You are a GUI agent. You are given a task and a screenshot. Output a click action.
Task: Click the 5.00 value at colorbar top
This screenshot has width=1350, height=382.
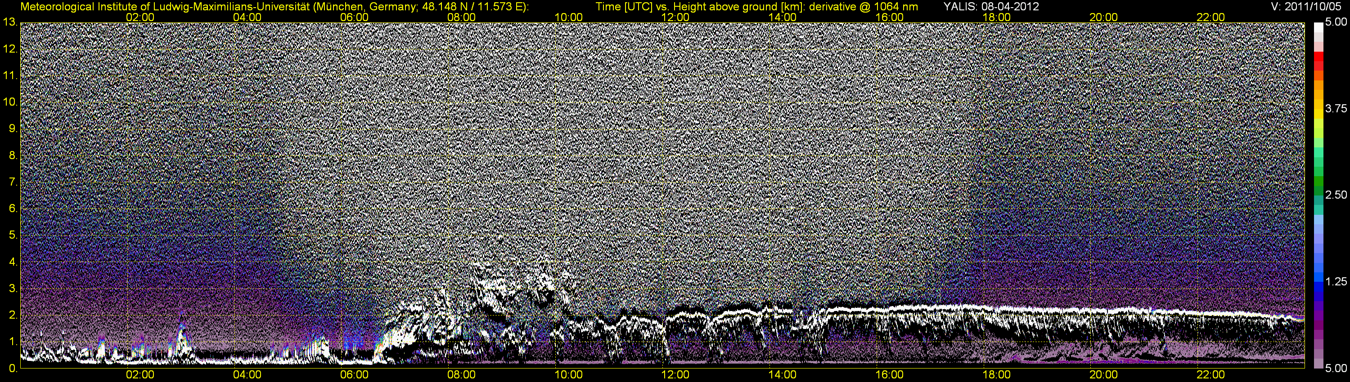1336,22
